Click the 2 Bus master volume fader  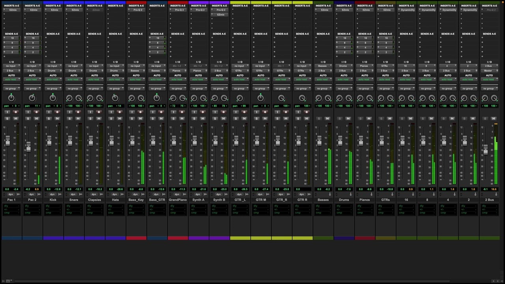[485, 149]
